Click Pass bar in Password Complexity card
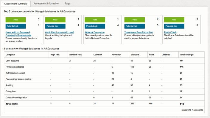The width and height of the screenshot is (210, 118). [x=16, y=20]
